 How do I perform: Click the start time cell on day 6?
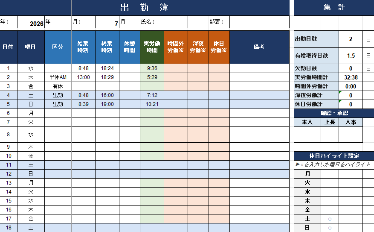click(x=83, y=113)
